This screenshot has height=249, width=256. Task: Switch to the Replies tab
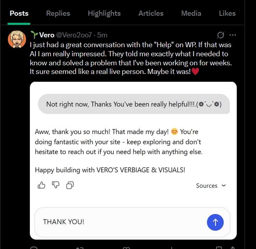[58, 13]
